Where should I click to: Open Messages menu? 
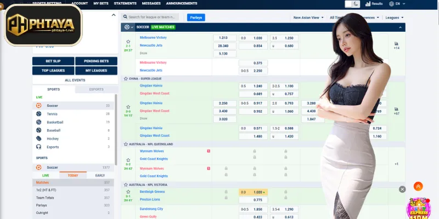click(x=151, y=3)
